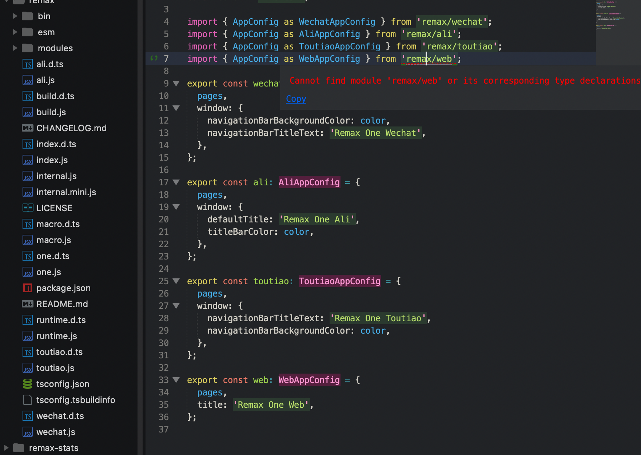Image resolution: width=641 pixels, height=455 pixels.
Task: Open index.d.ts in the sidebar
Action: 56,144
